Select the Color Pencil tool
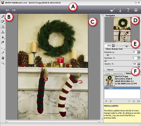 pos(3,16)
